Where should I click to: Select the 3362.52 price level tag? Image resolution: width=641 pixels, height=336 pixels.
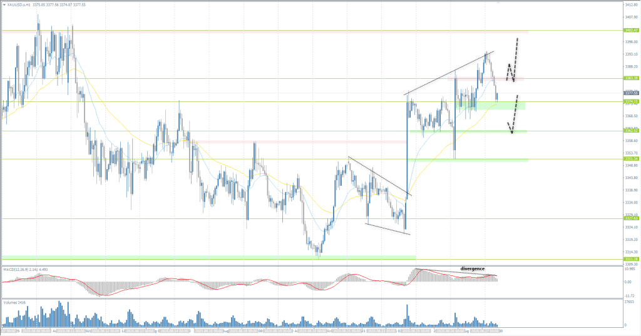(631, 131)
